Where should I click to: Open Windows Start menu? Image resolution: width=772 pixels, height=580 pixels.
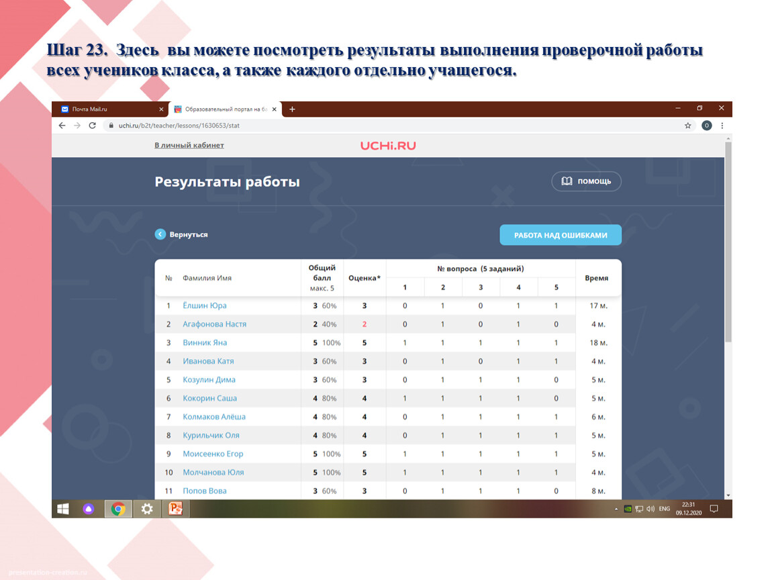tap(63, 509)
